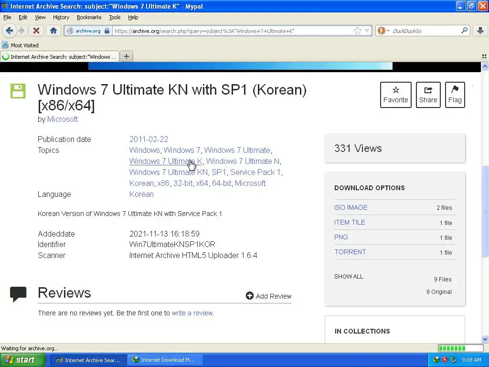Open the URL history dropdown arrow
The height and width of the screenshot is (367, 489).
pyautogui.click(x=367, y=31)
